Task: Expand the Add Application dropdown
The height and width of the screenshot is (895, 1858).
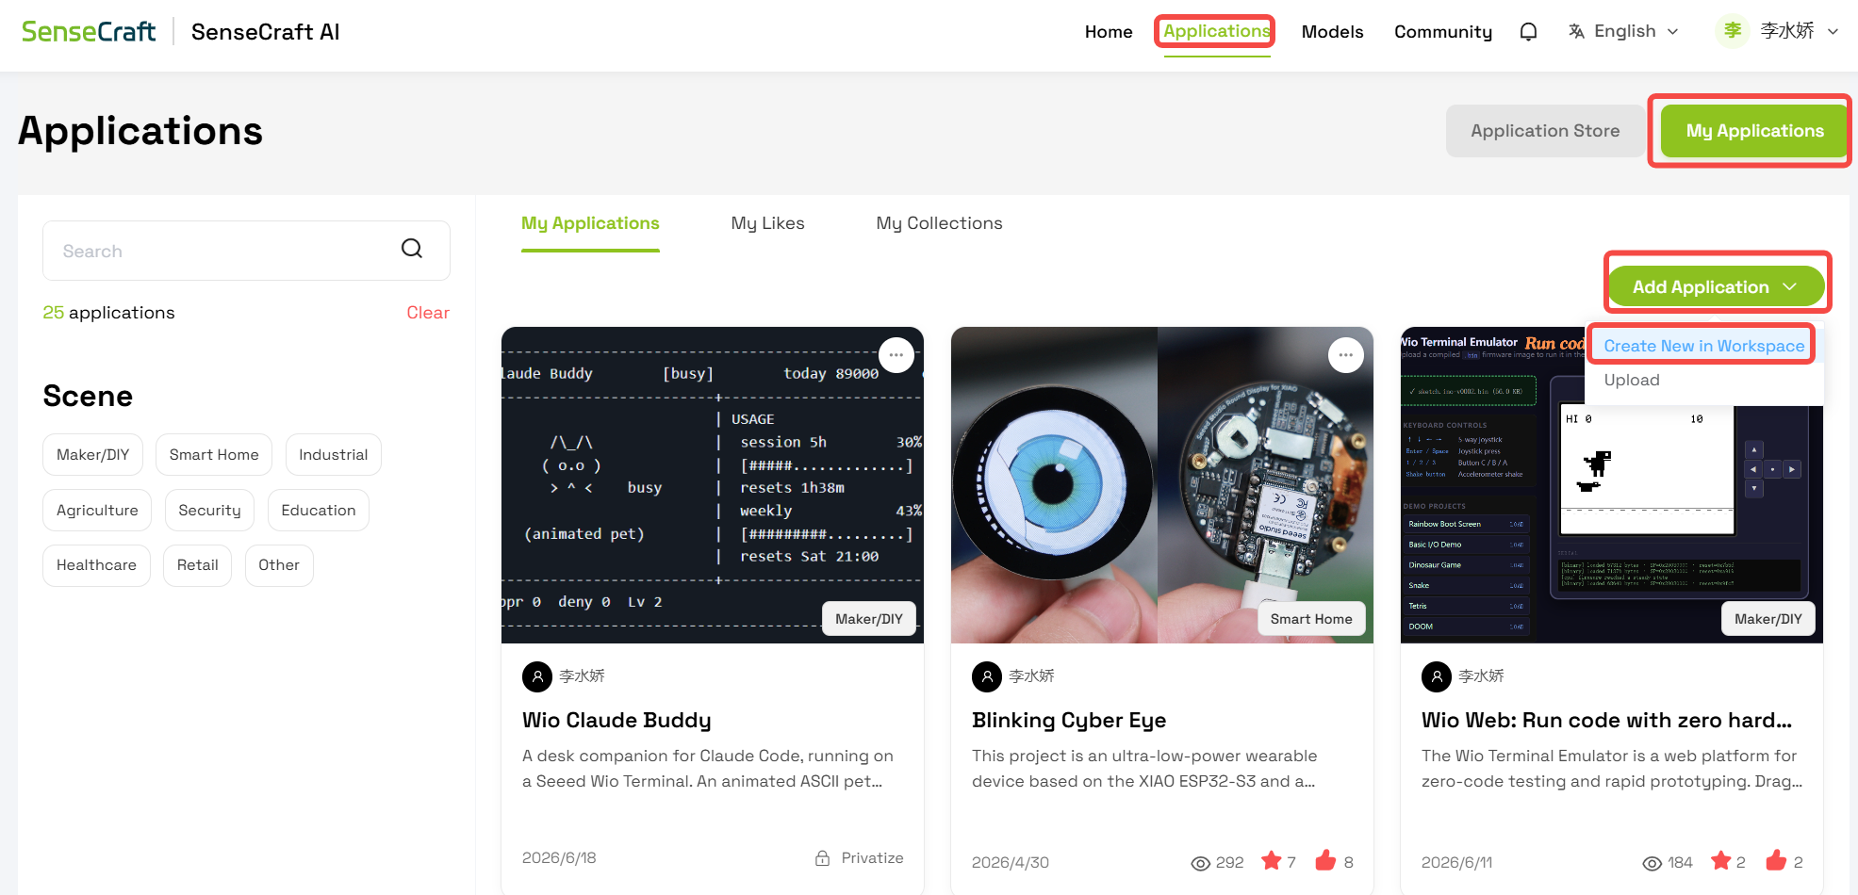Action: tap(1716, 287)
